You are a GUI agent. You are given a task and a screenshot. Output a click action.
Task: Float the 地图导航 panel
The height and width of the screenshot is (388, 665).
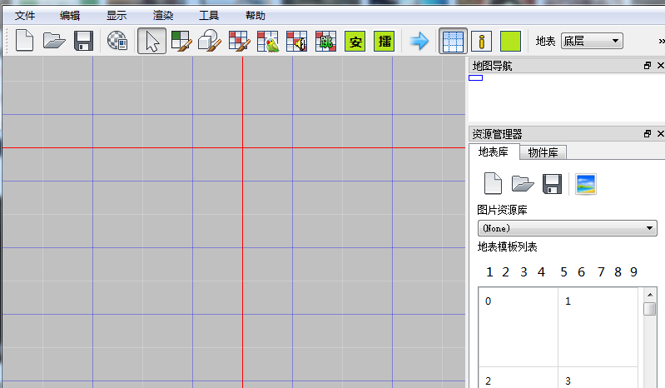point(648,65)
